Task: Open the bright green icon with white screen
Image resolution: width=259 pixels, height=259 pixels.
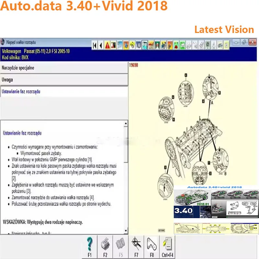Action: [183, 45]
